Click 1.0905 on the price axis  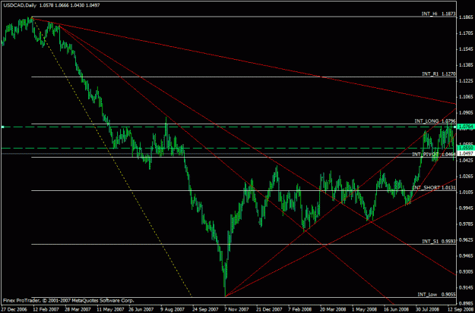466,113
